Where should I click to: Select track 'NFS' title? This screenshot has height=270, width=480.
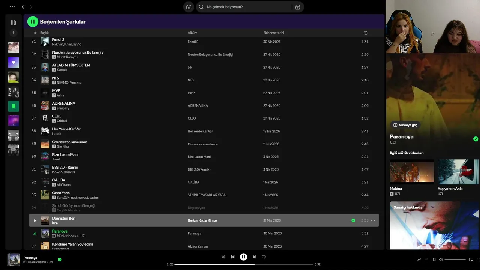[55, 78]
